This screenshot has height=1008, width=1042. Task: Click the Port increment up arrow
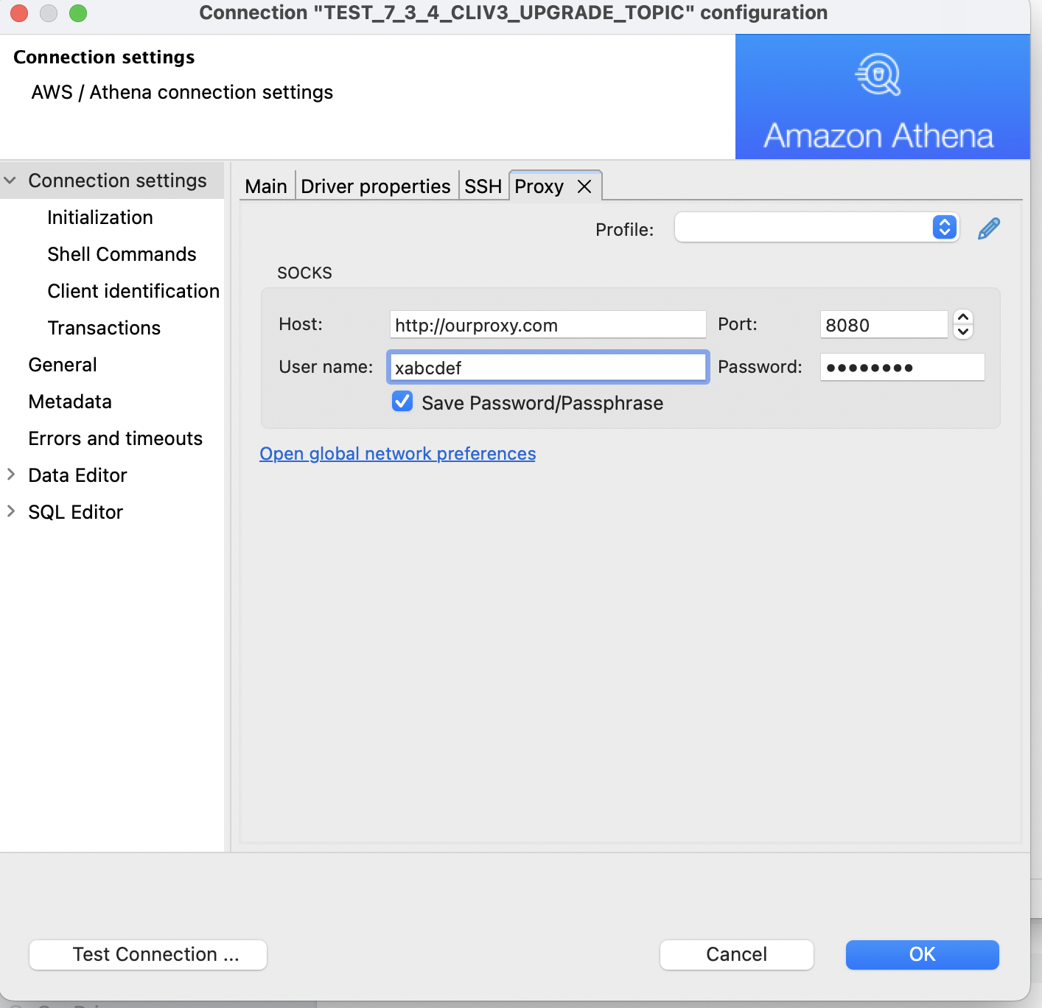[x=962, y=318]
